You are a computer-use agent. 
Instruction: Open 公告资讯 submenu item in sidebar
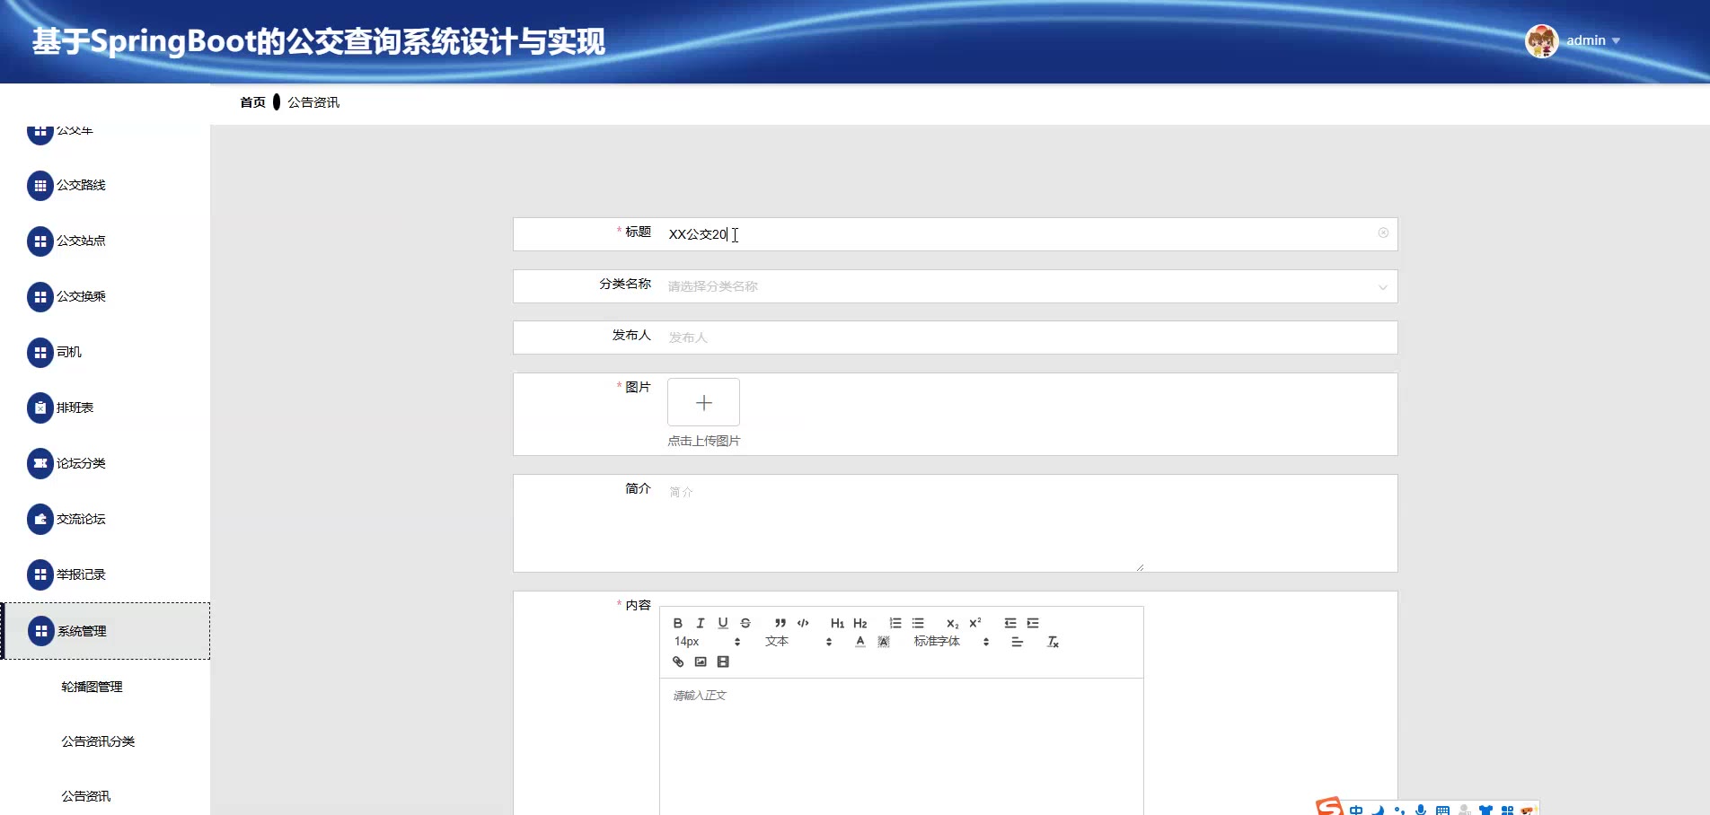click(86, 796)
